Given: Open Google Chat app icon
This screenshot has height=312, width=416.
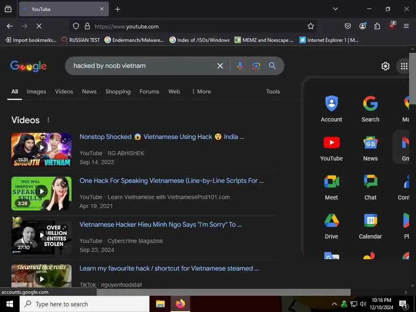Looking at the screenshot, I should click(370, 187).
